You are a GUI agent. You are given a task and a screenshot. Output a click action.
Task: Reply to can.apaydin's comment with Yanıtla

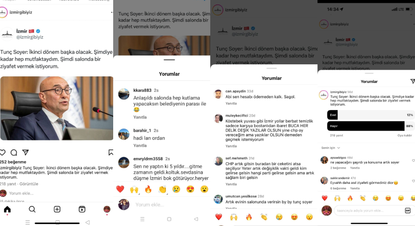(231, 103)
